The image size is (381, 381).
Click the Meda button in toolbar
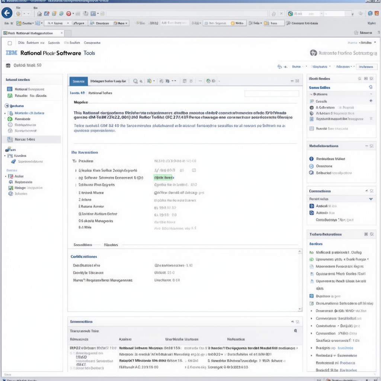[237, 23]
